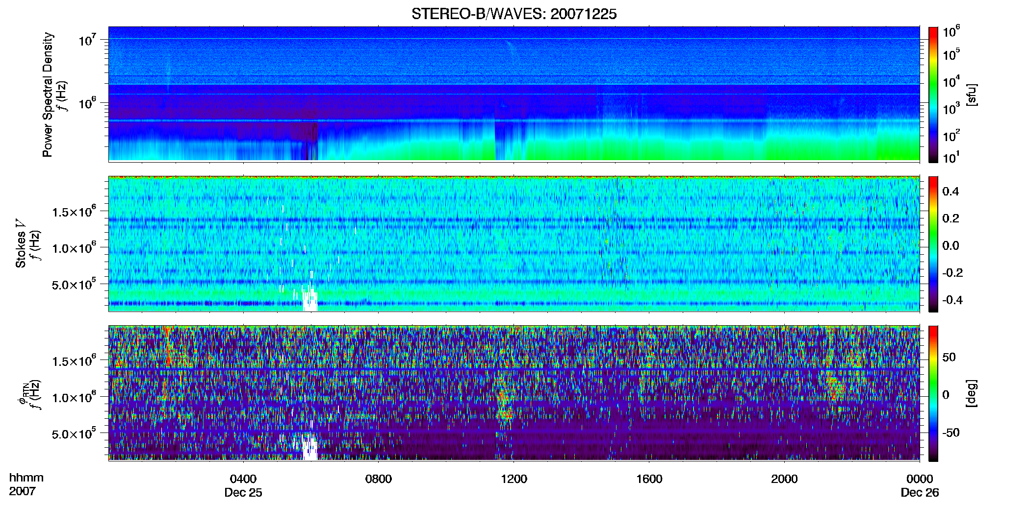Click the Power Spectral Density axis label

[48, 95]
